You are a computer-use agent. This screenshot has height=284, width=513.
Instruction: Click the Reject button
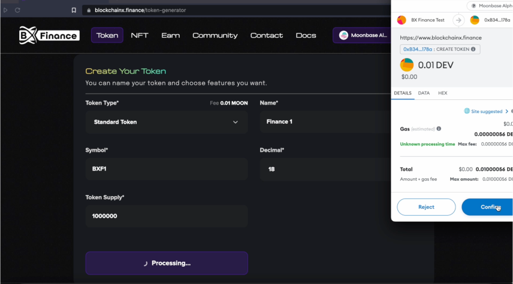click(x=426, y=207)
